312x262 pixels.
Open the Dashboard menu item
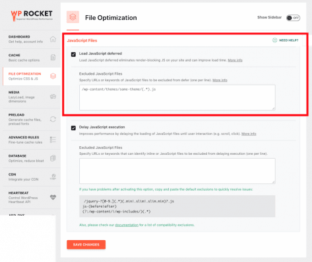[32, 39]
